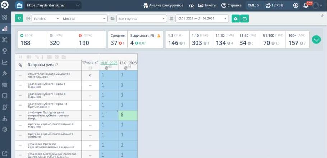The image size is (327, 158).
Task: Click the briefcase projects icon
Action: tap(19, 5)
